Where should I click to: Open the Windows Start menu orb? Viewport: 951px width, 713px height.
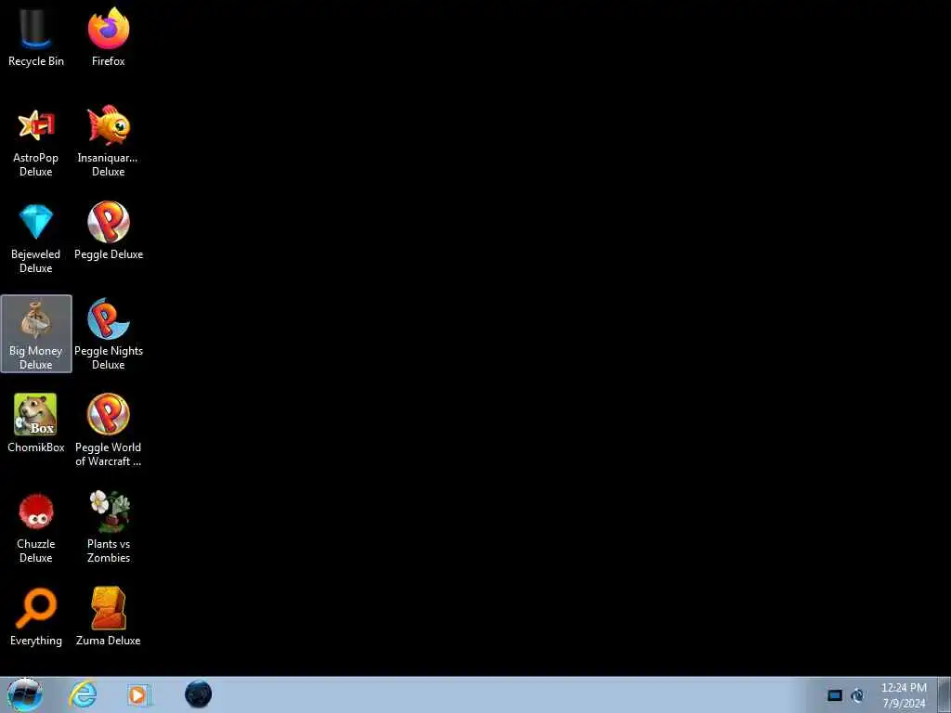click(25, 694)
